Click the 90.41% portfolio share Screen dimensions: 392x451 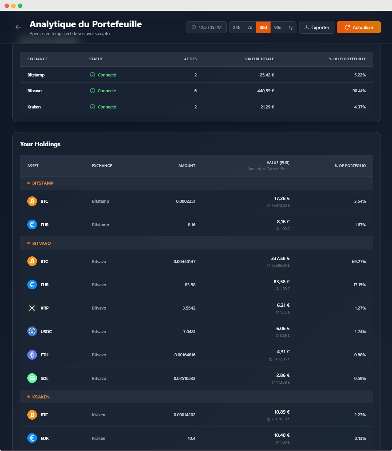click(x=359, y=91)
